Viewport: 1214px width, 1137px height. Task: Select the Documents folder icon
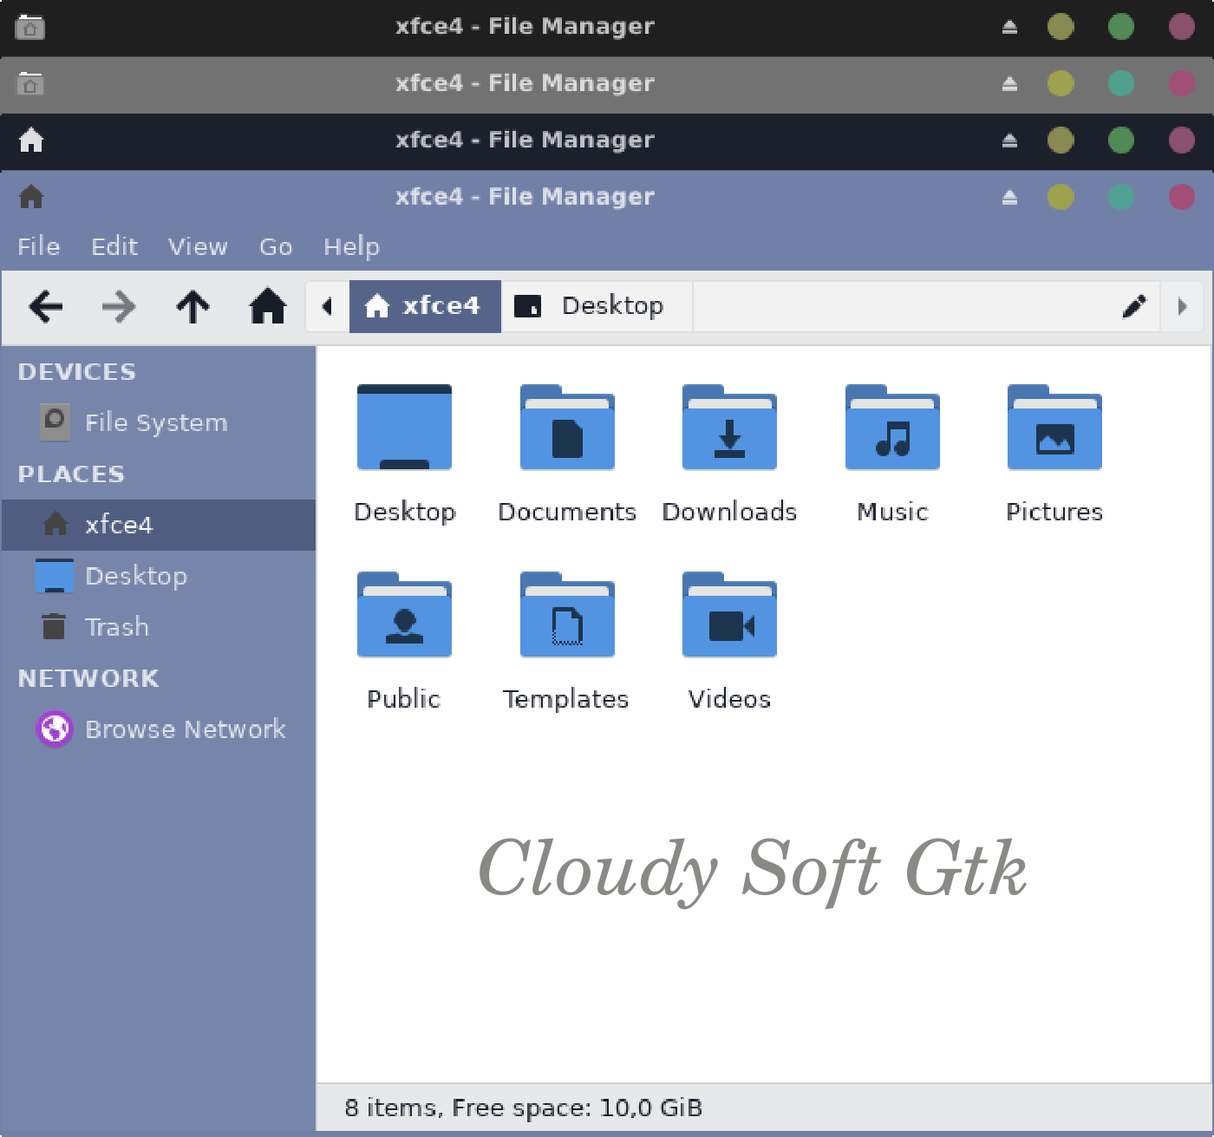(x=567, y=427)
